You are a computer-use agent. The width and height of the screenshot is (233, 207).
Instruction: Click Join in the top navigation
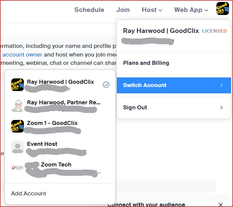pos(123,10)
